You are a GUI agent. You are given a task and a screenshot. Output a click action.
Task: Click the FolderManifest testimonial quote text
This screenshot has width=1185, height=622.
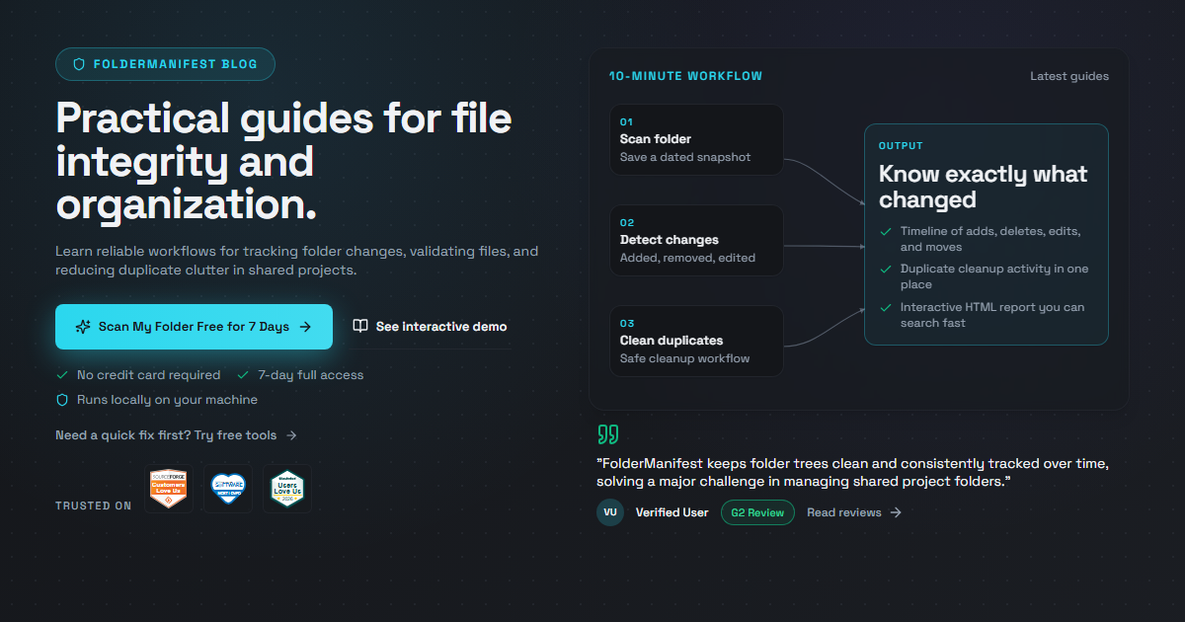852,473
